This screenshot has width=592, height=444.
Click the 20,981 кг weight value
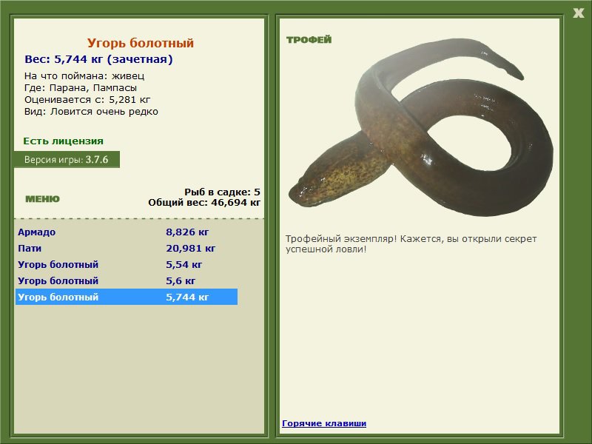pos(191,248)
